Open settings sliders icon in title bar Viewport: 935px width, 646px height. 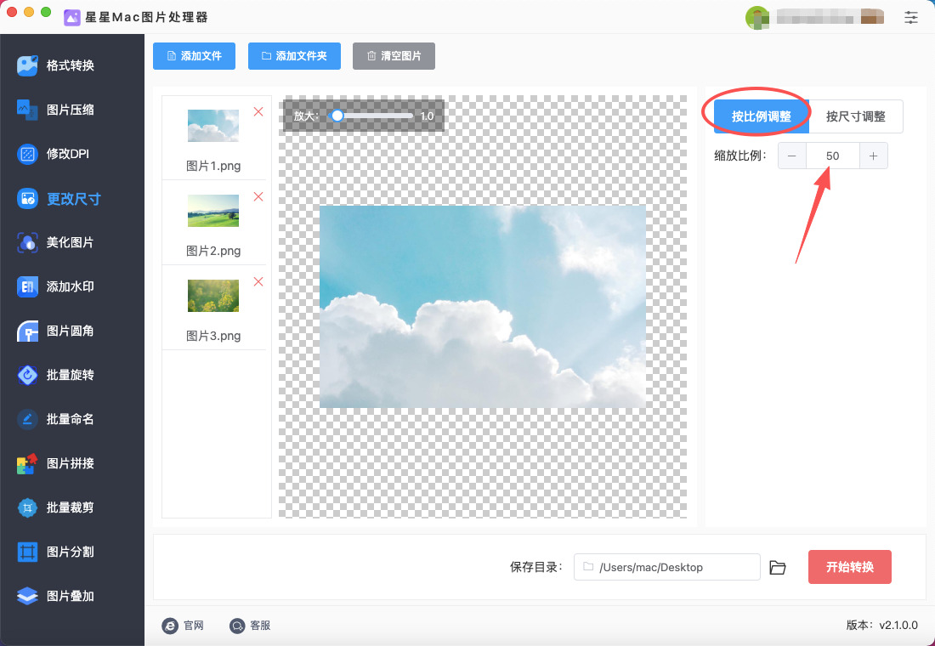(910, 17)
